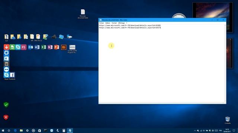The image size is (238, 133).
Task: Select the green document desktop icon
Action: coord(12,47)
